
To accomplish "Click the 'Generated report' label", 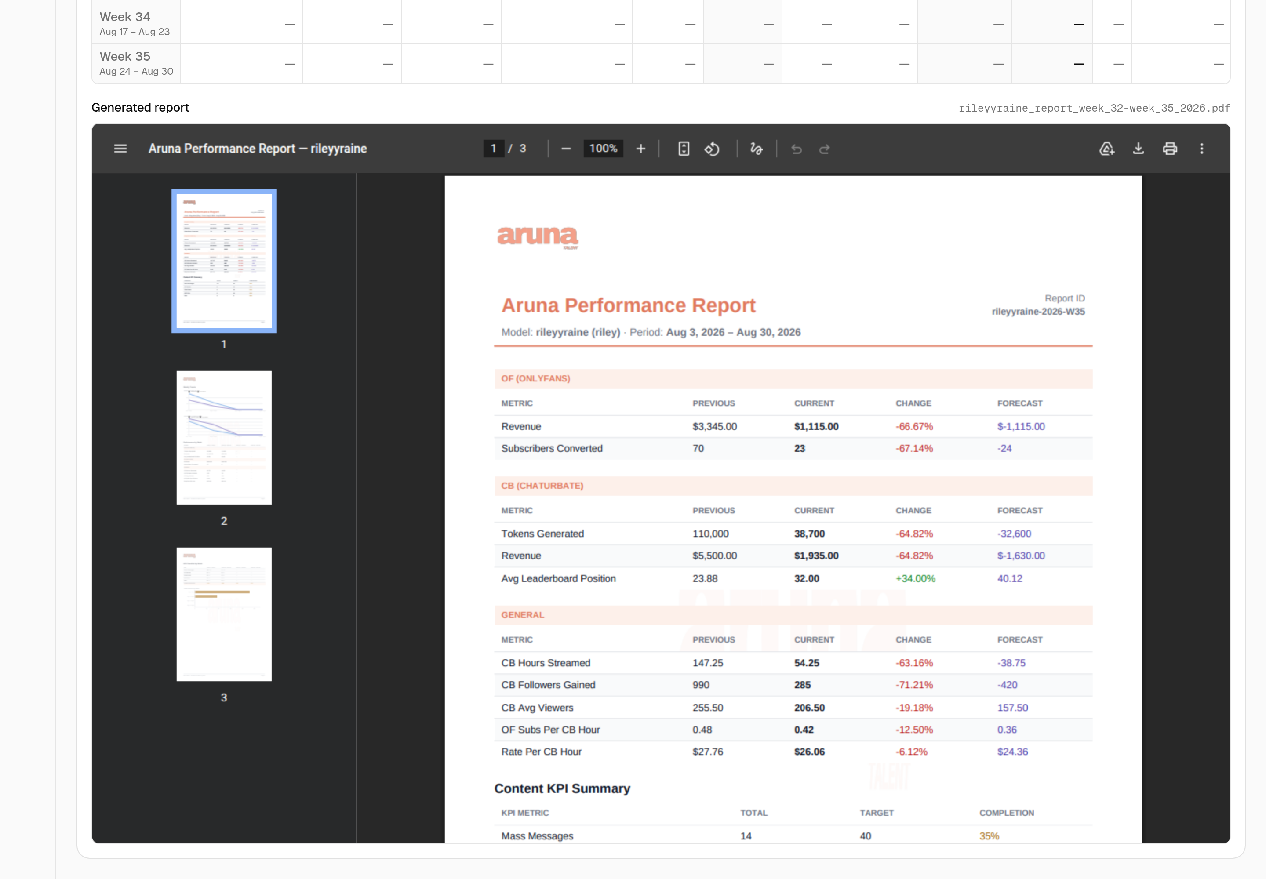I will [x=140, y=107].
